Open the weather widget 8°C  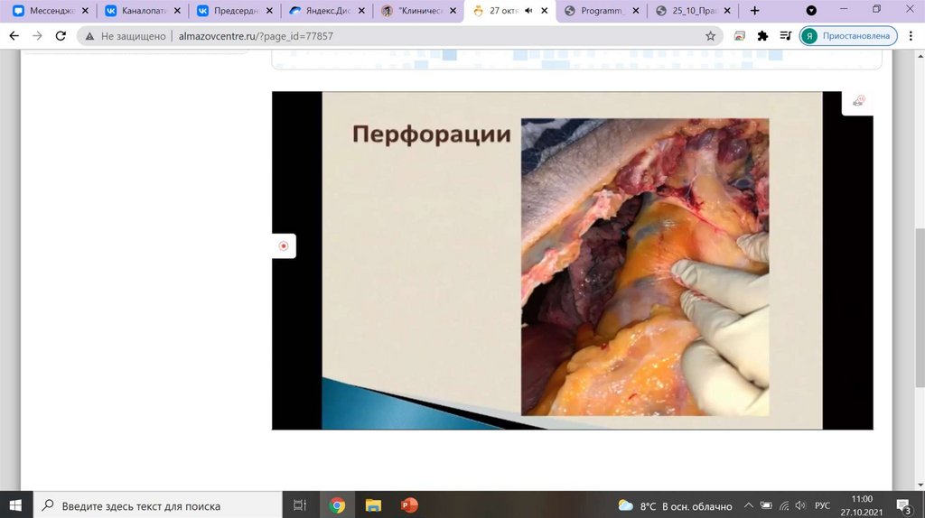pyautogui.click(x=675, y=505)
